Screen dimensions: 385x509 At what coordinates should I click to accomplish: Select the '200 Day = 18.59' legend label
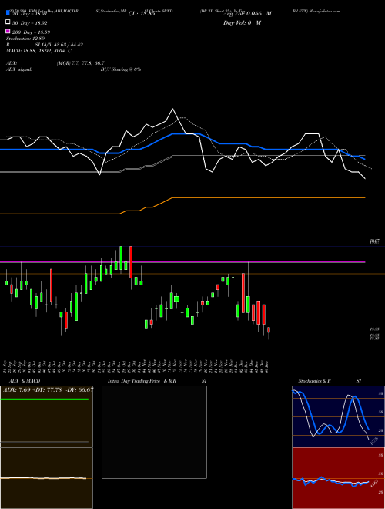coord(32,32)
